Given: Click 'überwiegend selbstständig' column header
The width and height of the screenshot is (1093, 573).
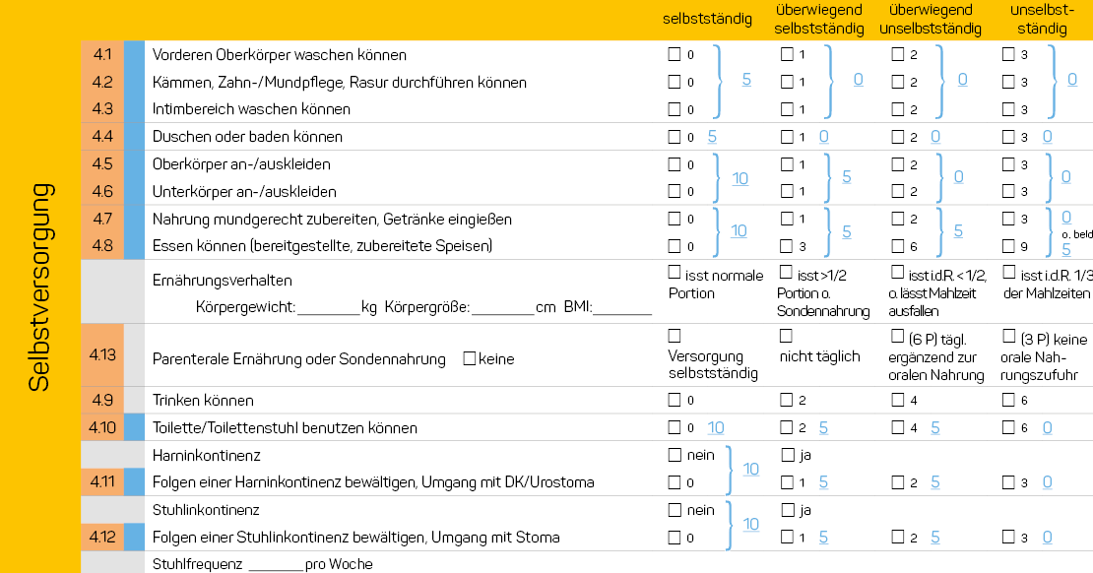Looking at the screenshot, I should coord(819,19).
